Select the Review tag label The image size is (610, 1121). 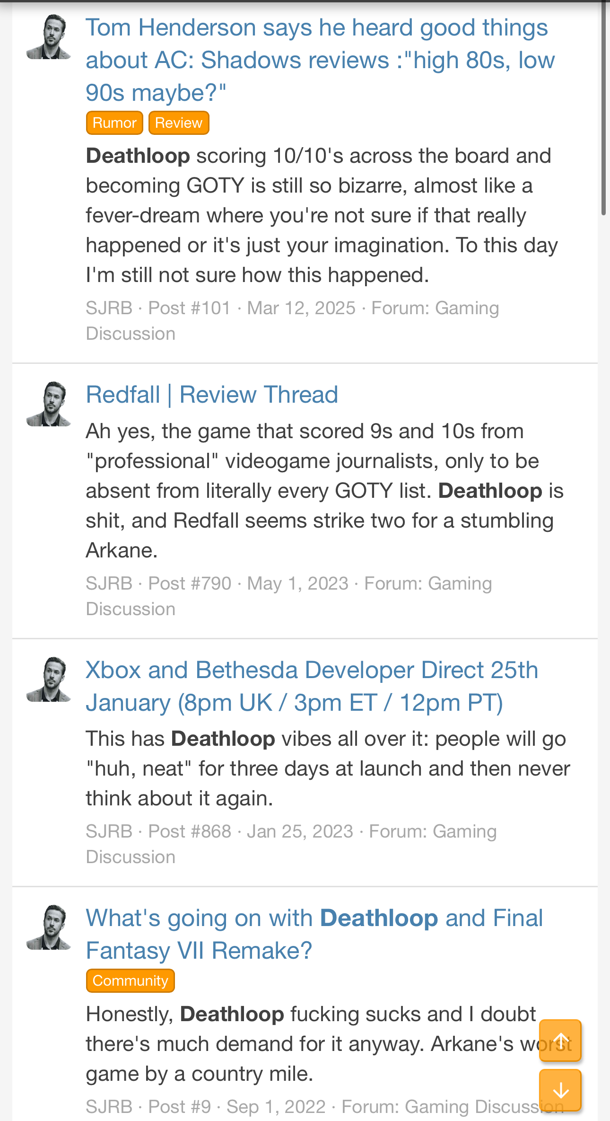click(179, 123)
